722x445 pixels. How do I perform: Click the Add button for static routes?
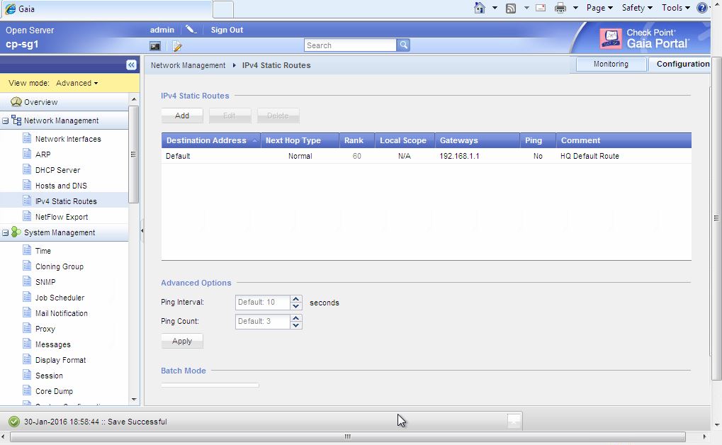[x=181, y=115]
